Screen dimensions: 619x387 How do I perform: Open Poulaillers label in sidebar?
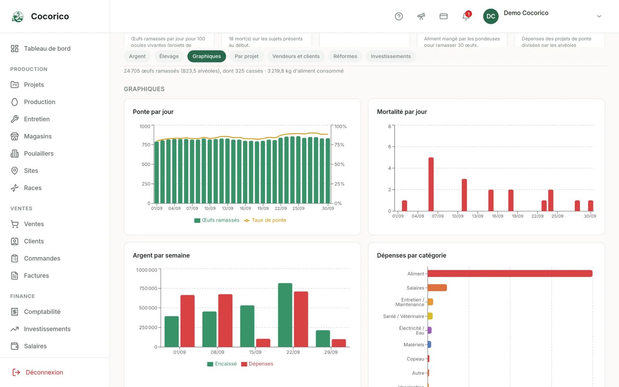coord(39,154)
